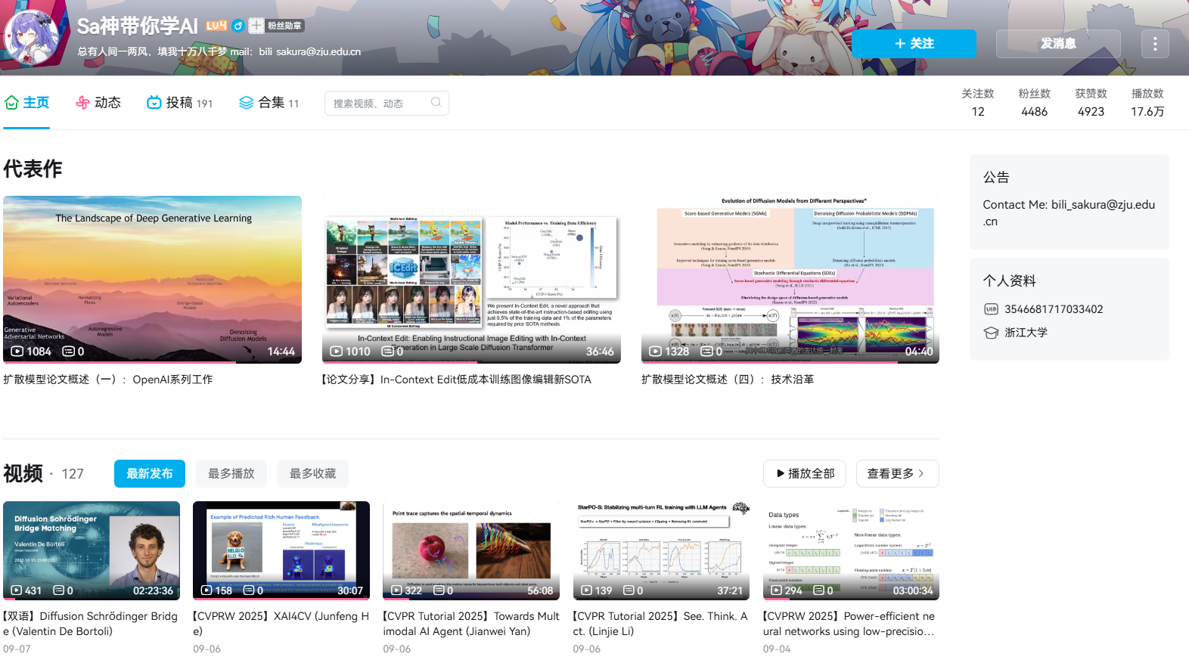Follow the user with 关注 button
Viewport: 1189px width, 657px height.
[914, 44]
